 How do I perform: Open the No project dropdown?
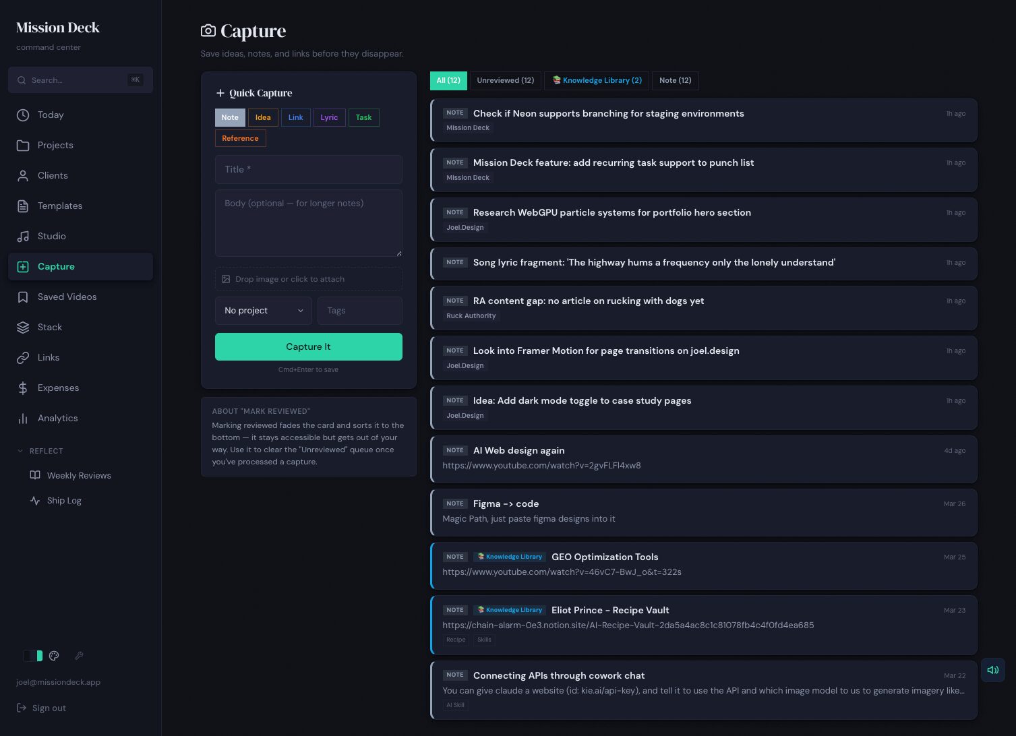pyautogui.click(x=263, y=311)
